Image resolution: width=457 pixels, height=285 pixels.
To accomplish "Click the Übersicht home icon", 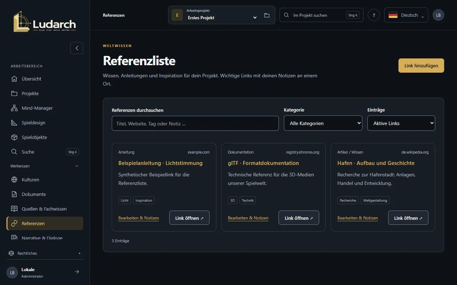I will click(14, 79).
